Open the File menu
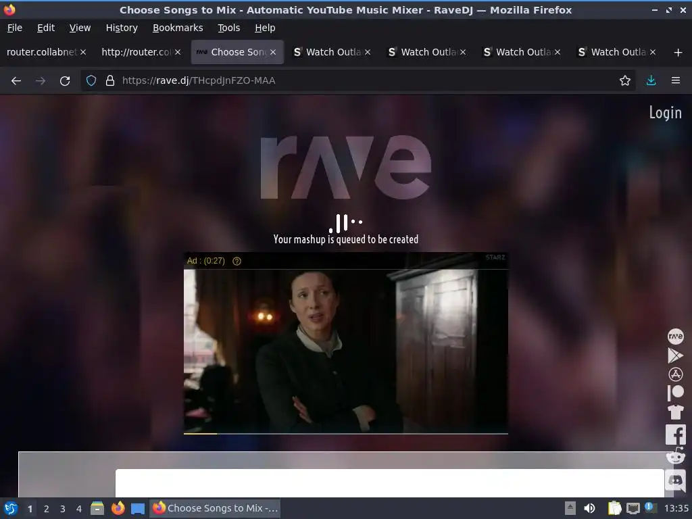Screen dimensions: 692x519 click(15, 28)
